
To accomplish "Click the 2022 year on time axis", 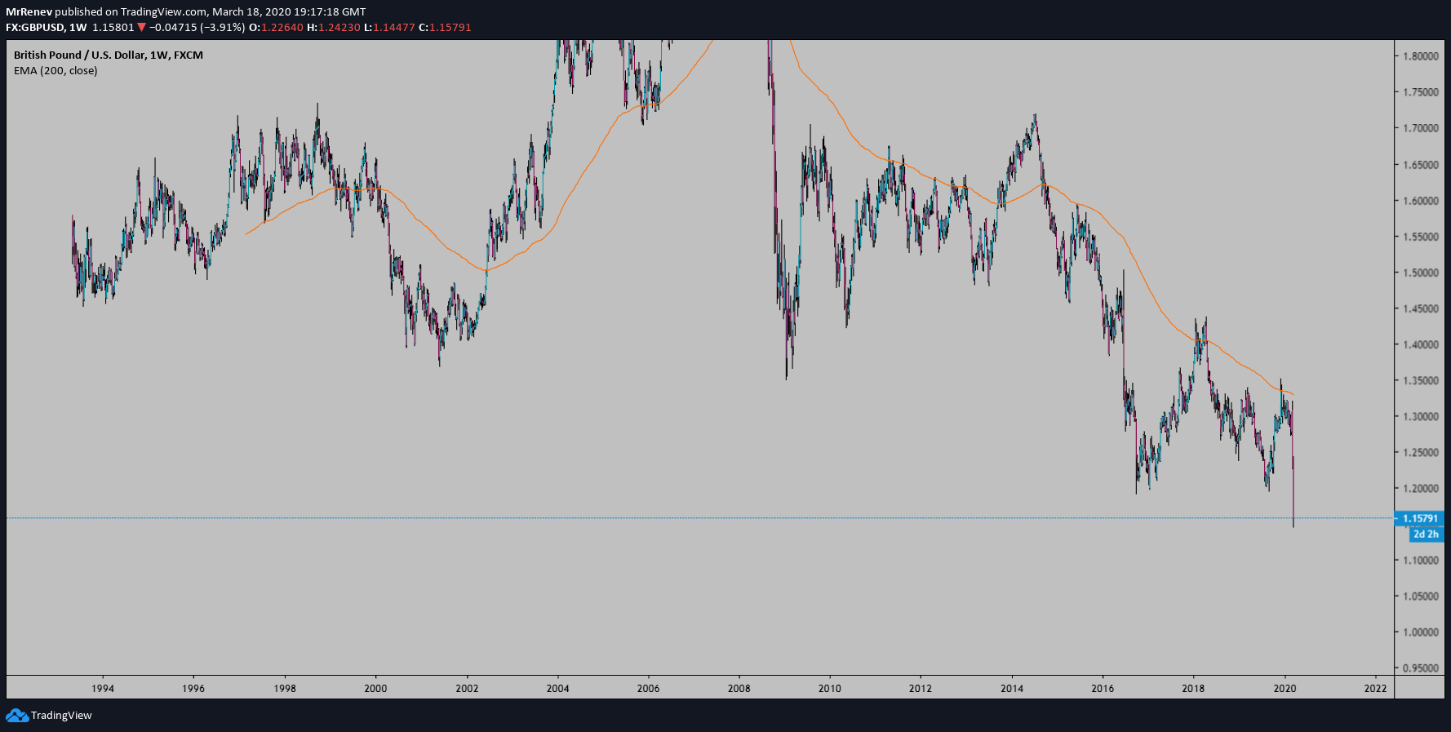I will 1375,688.
